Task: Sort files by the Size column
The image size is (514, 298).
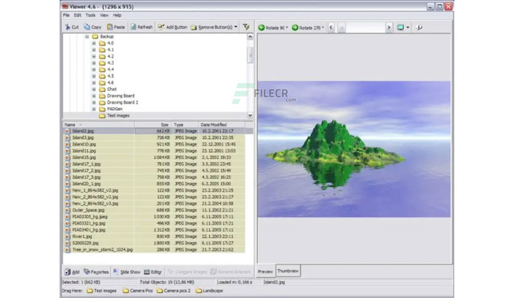Action: tap(153, 125)
